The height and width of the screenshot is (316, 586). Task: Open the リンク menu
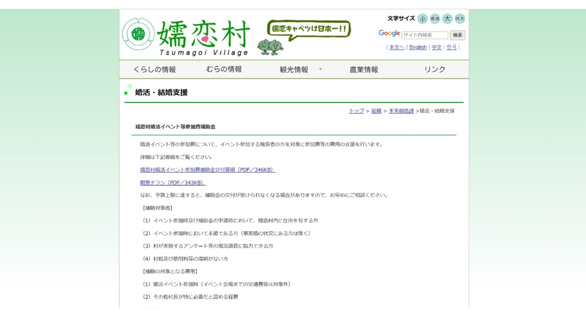434,70
